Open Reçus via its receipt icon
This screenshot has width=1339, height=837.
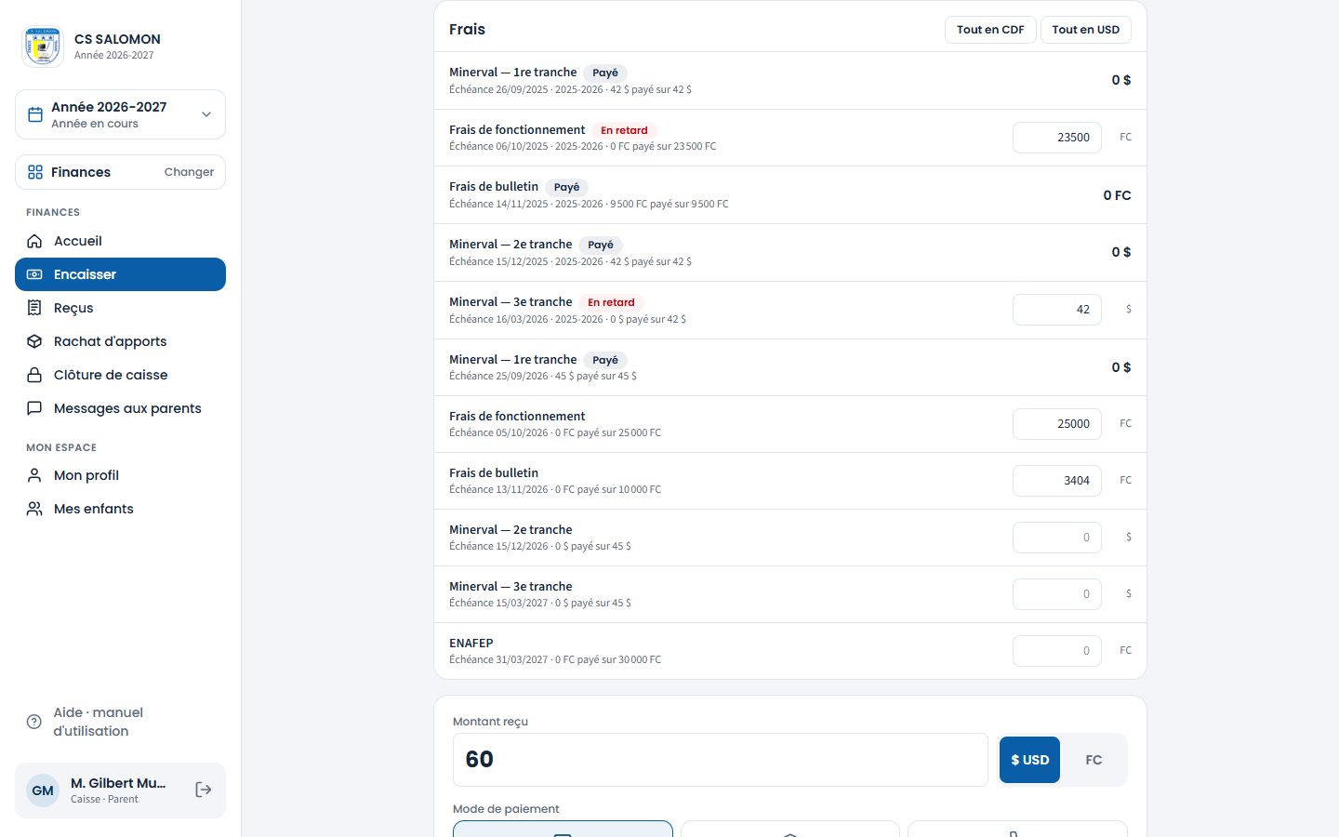(x=34, y=308)
